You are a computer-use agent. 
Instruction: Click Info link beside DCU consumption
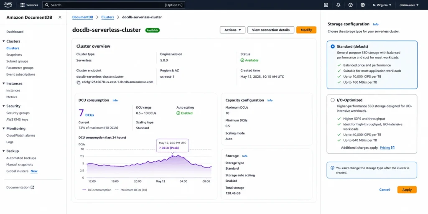pyautogui.click(x=115, y=100)
